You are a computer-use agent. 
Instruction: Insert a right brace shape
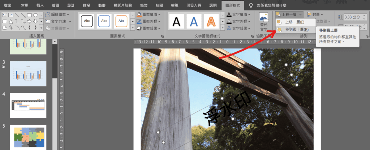point(35,28)
